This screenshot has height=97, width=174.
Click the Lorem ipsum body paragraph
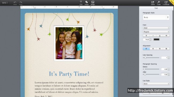point(69,87)
